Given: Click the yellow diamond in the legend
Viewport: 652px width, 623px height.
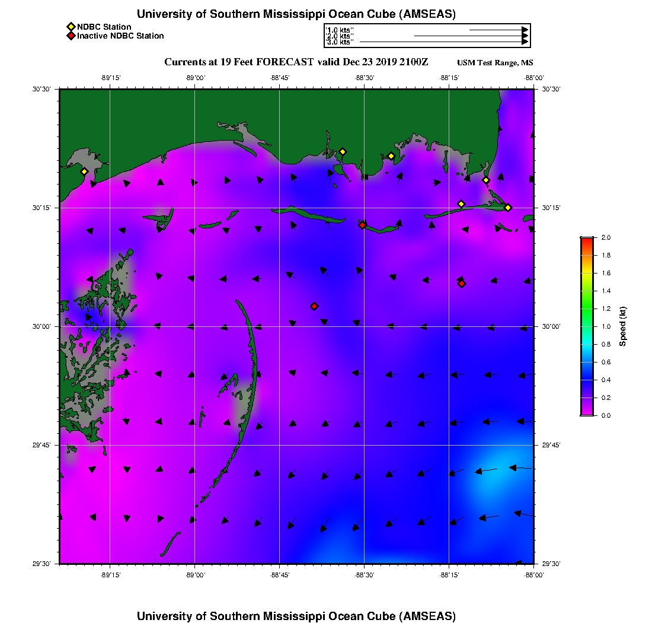Looking at the screenshot, I should click(x=71, y=27).
